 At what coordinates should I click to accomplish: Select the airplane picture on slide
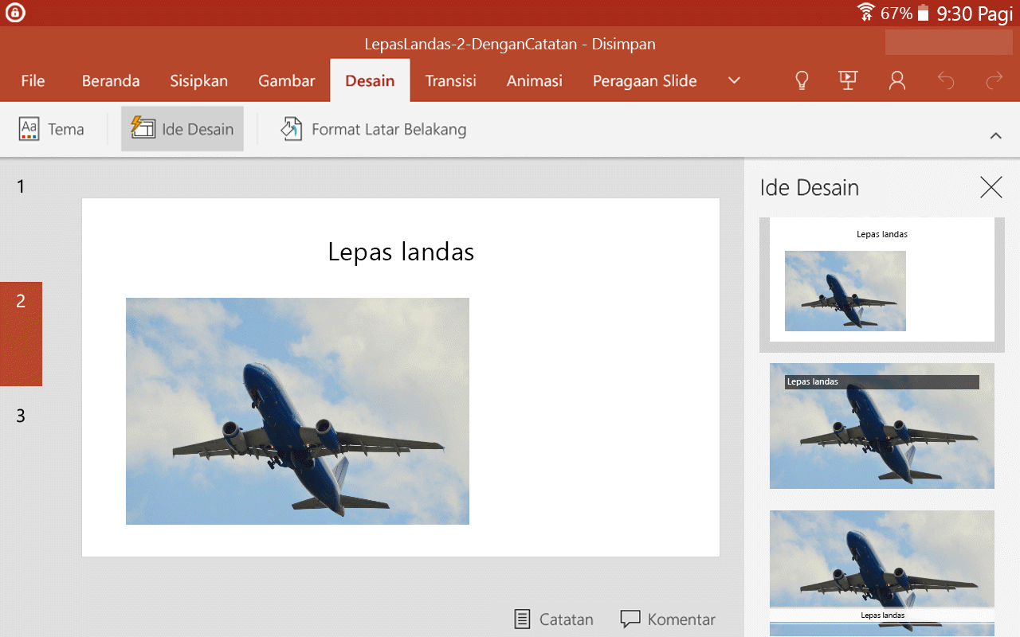click(x=297, y=411)
